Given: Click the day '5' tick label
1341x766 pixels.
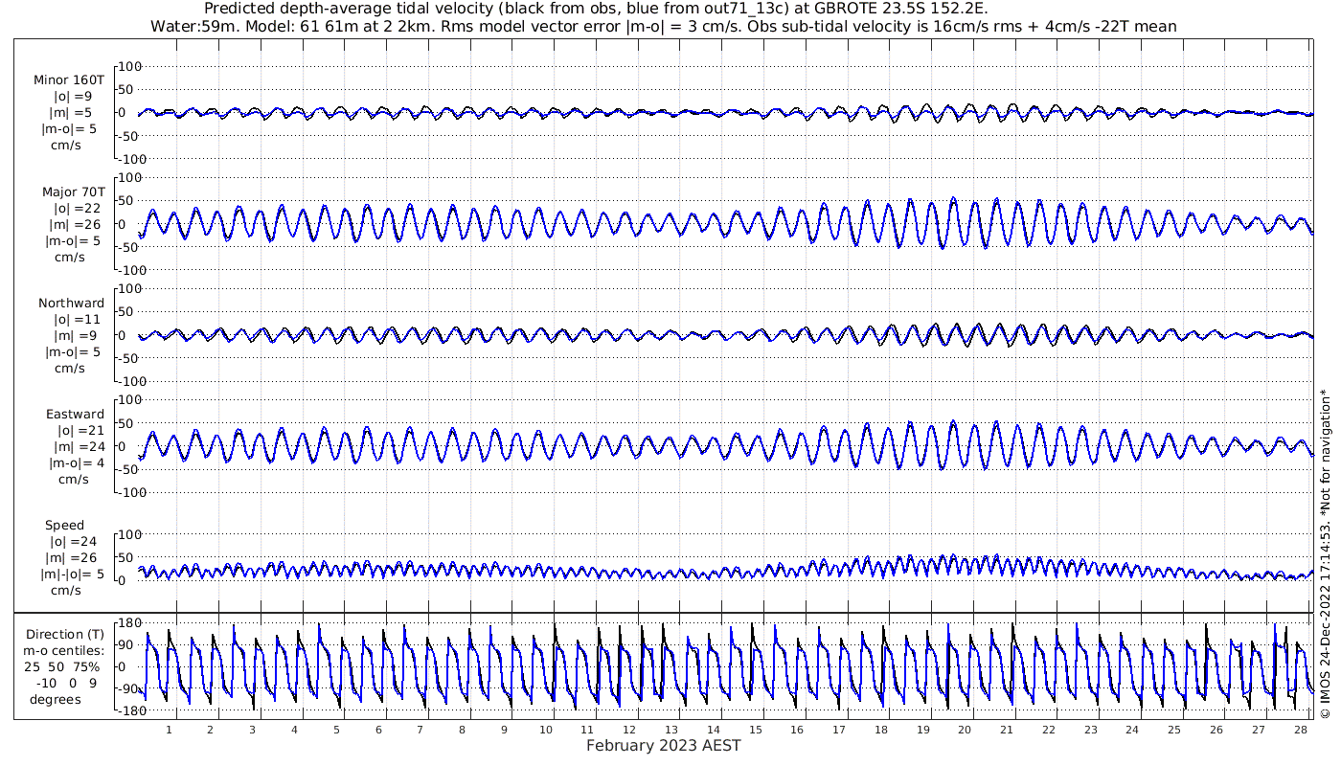Looking at the screenshot, I should click(336, 730).
